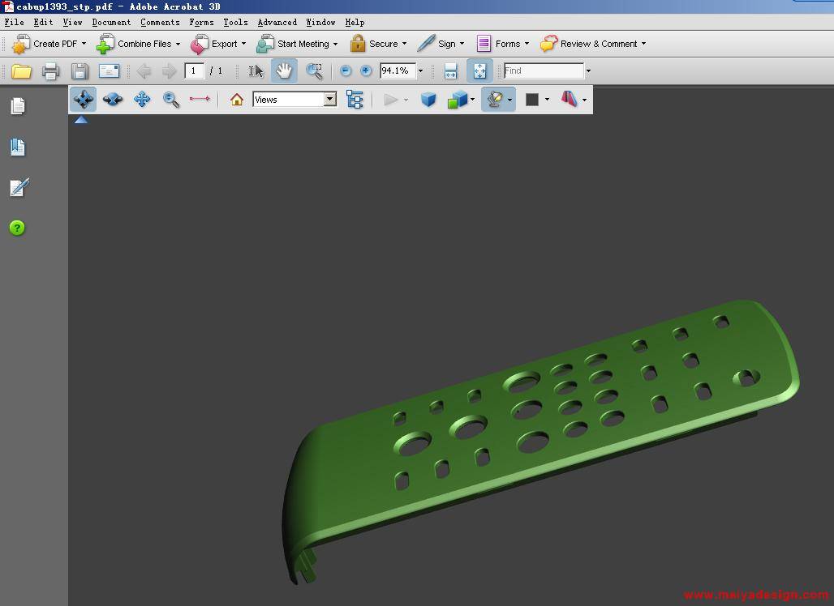The image size is (834, 606).
Task: Open the Bookmarks navigation panel
Action: point(18,147)
